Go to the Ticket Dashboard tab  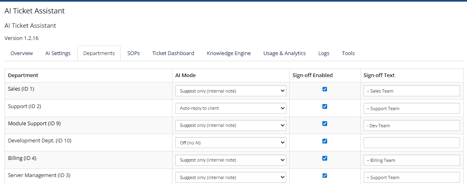(x=173, y=53)
